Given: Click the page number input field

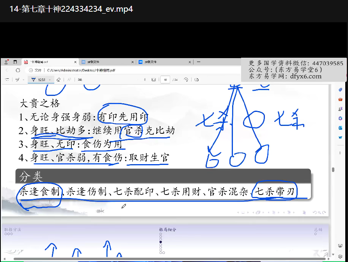Looking at the screenshot, I should point(165,80).
